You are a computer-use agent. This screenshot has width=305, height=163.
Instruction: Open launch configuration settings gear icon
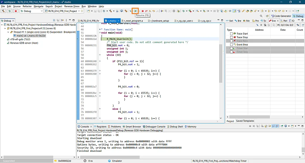coord(83,11)
